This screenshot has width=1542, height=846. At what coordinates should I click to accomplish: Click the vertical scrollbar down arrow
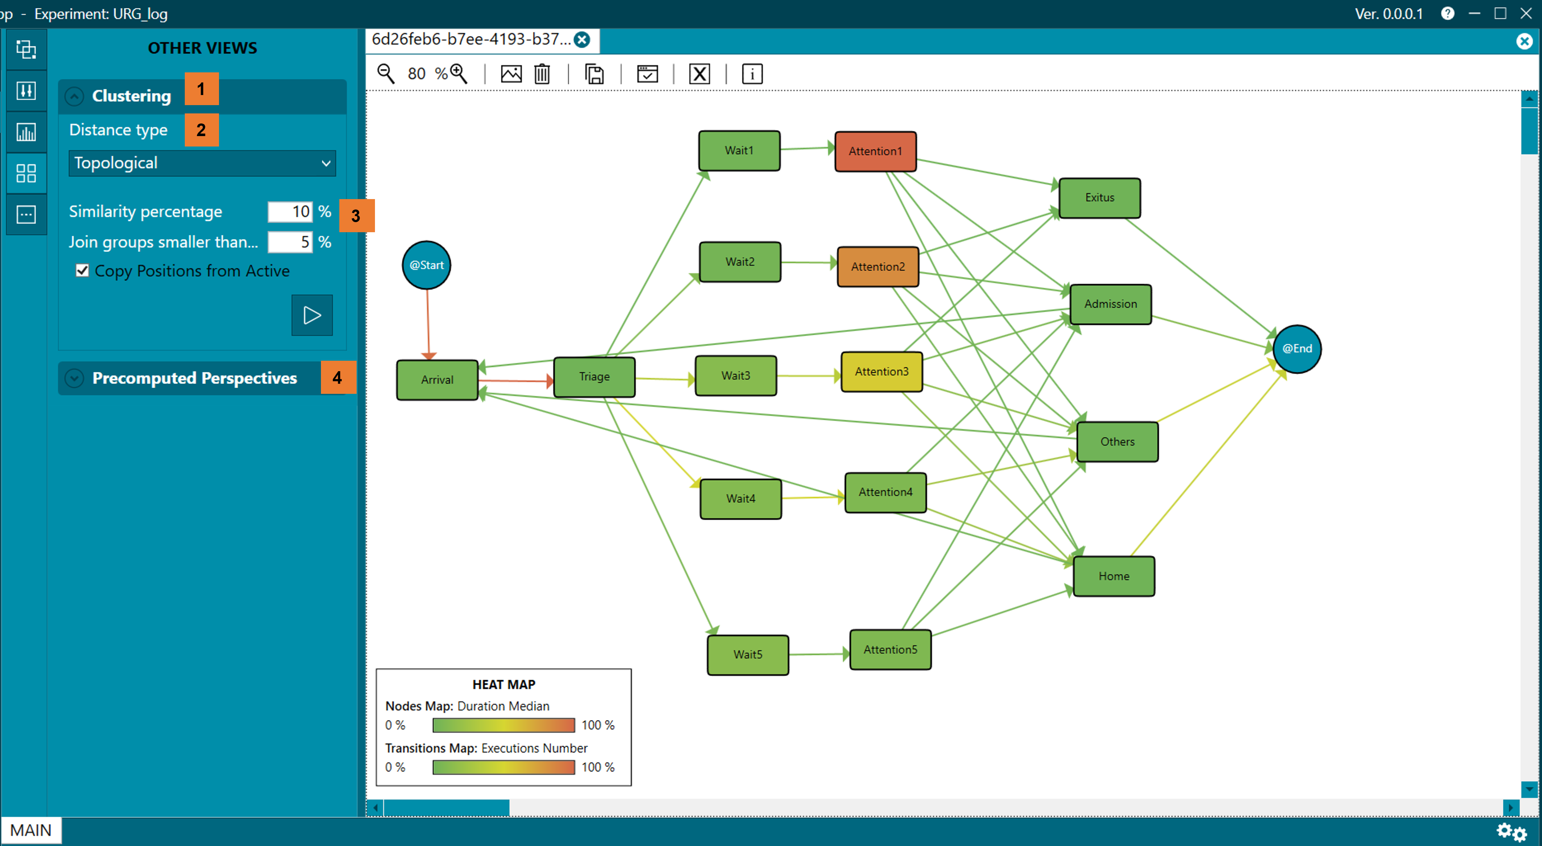coord(1529,789)
